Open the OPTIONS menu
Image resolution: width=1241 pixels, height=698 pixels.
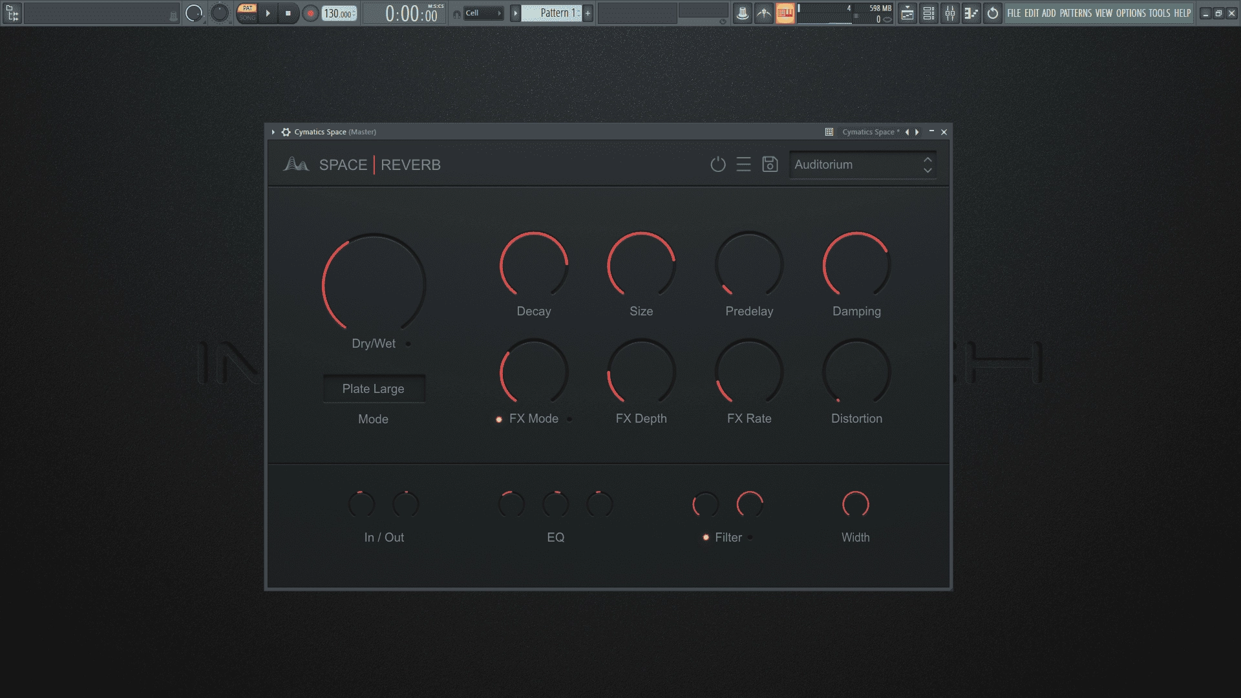point(1131,13)
